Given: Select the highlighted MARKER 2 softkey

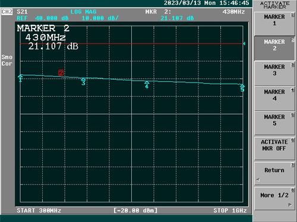Looking at the screenshot, I should click(274, 48).
